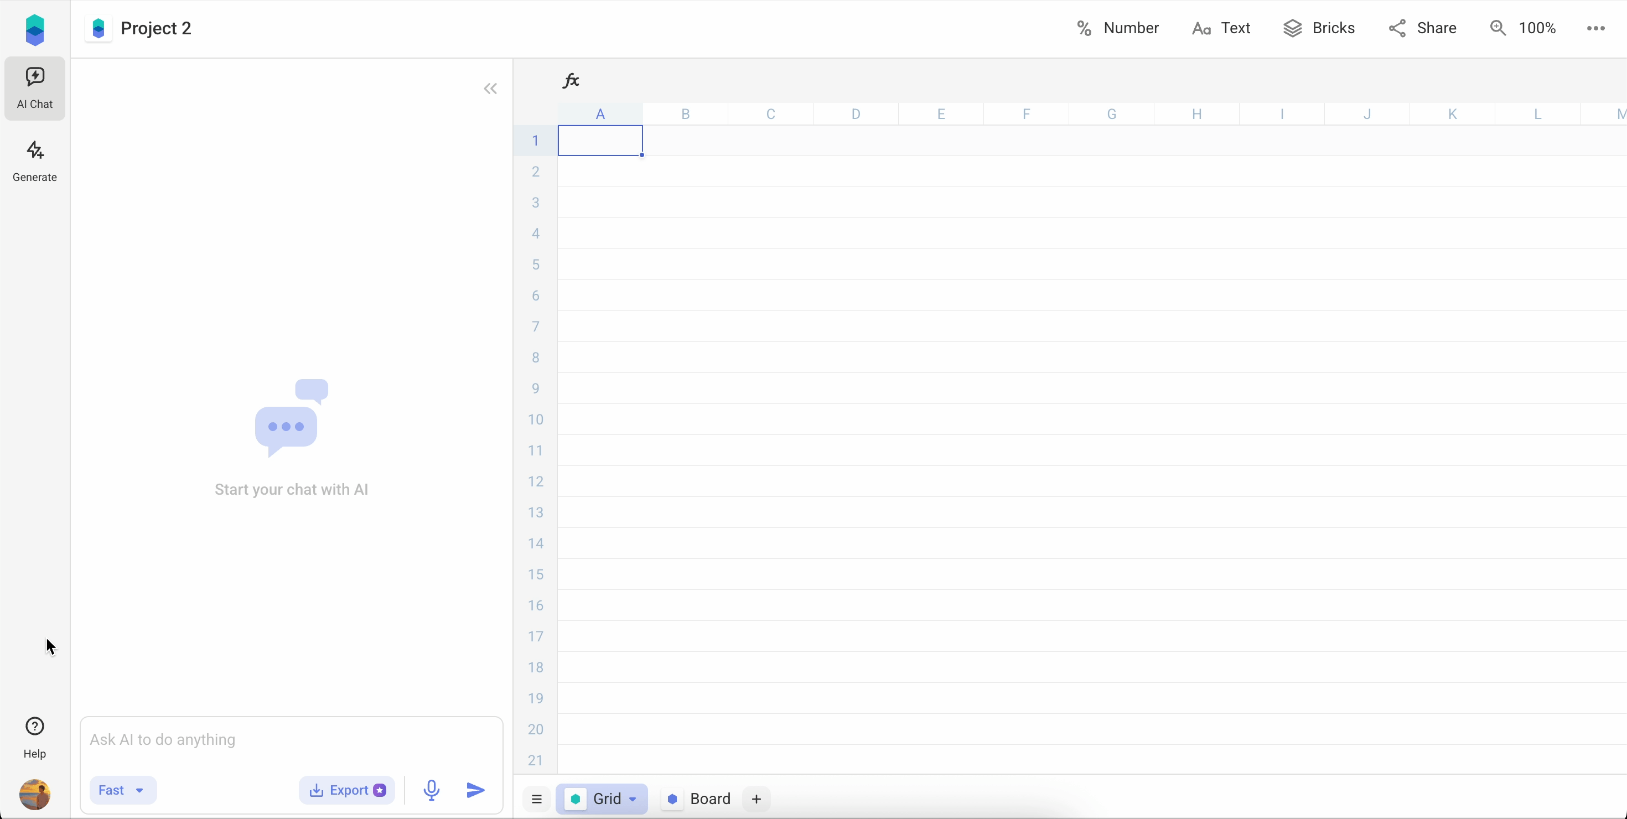Open the three-dot more options menu
Screen dimensions: 1627x819
click(1596, 28)
